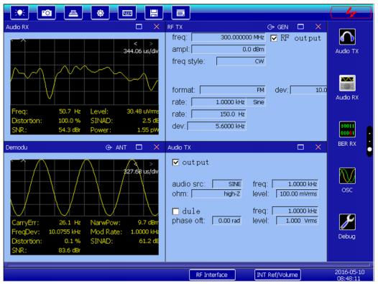Click the date and time display
The width and height of the screenshot is (378, 284).
coord(349,275)
